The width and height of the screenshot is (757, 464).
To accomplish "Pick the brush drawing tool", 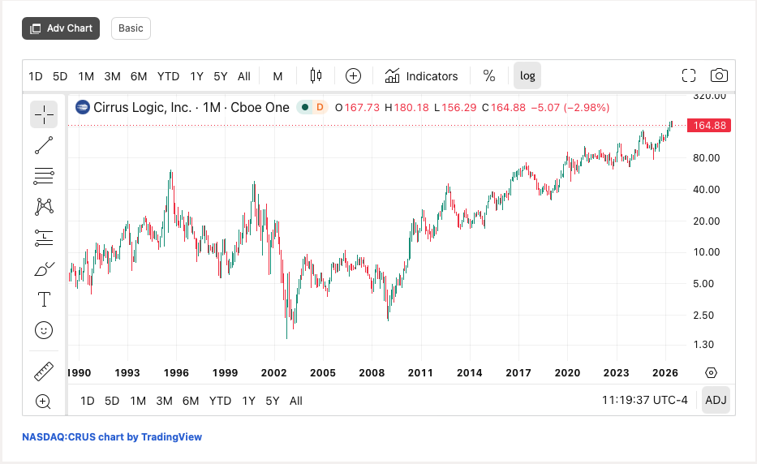I will [x=44, y=269].
